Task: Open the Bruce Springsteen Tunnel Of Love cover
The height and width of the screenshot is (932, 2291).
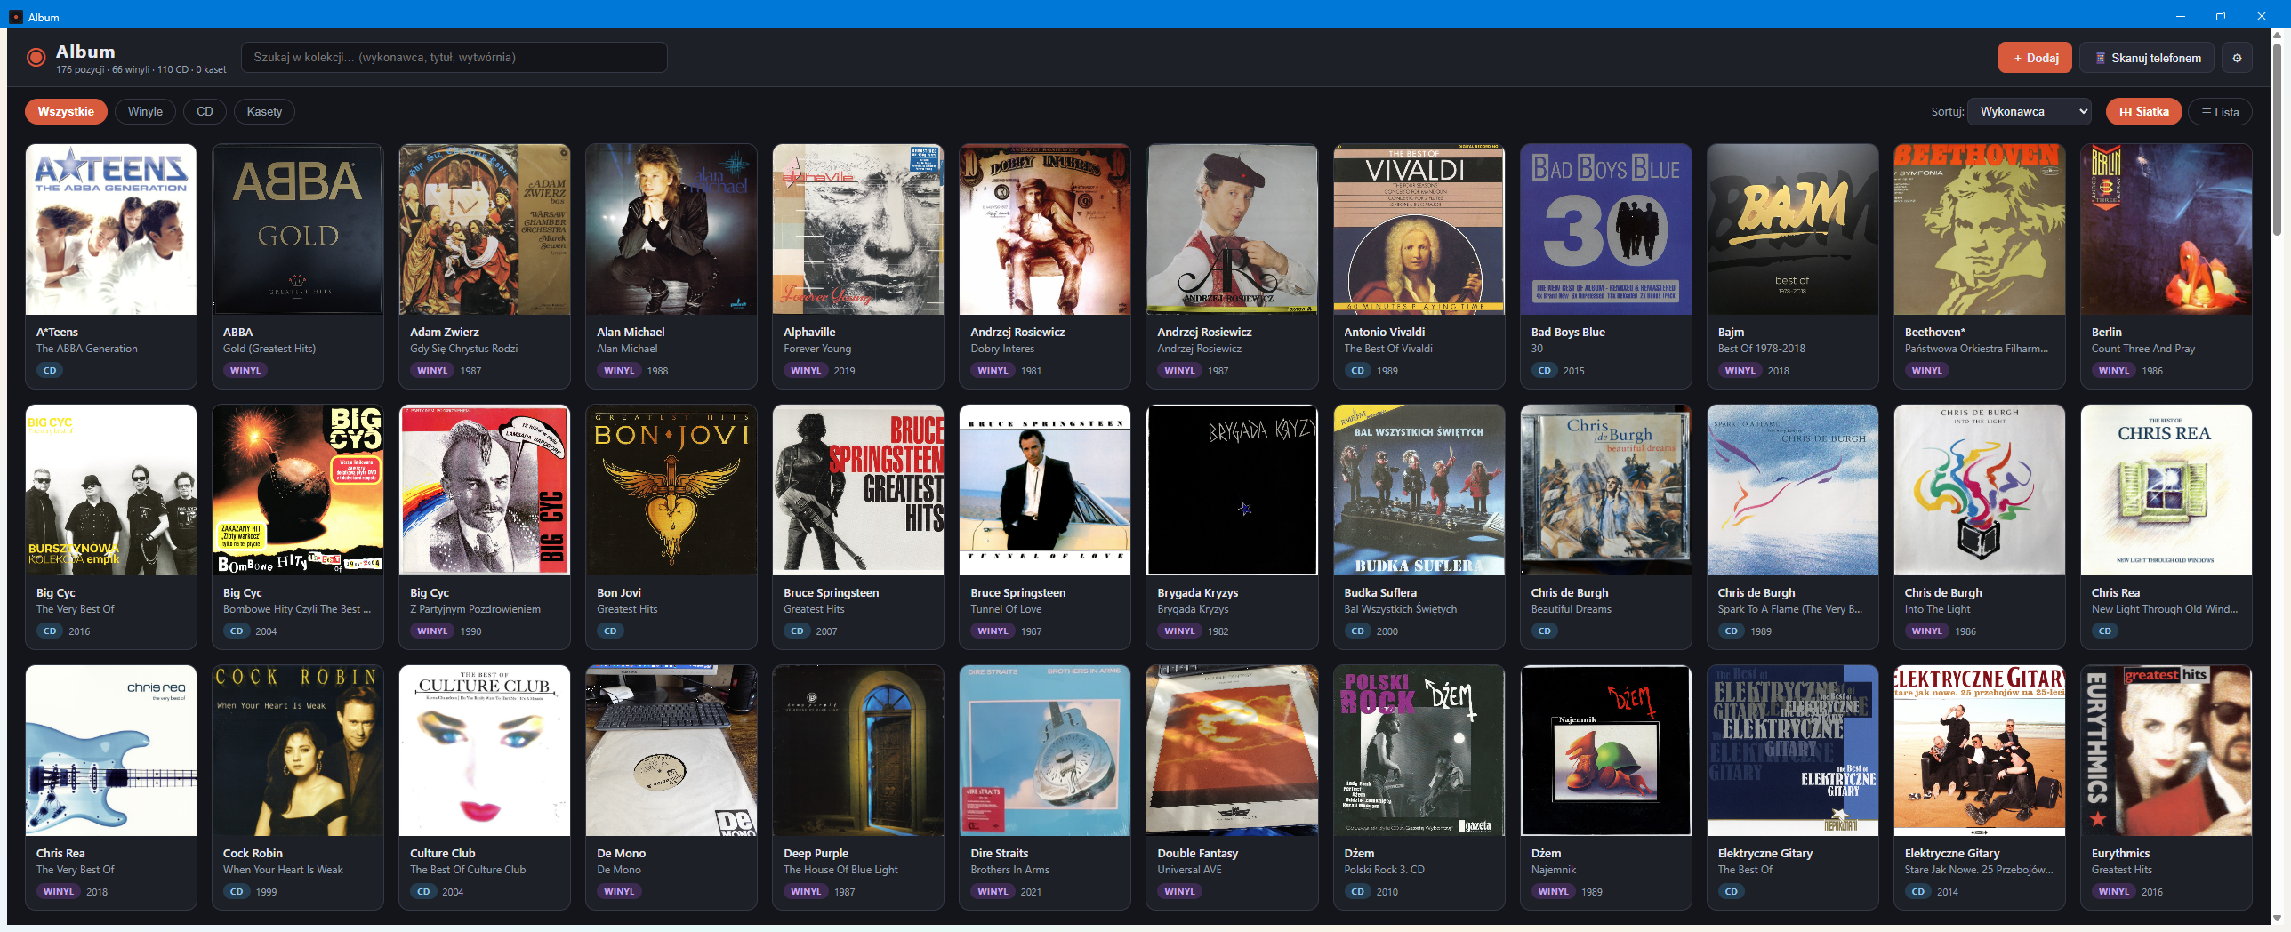Action: [x=1045, y=490]
